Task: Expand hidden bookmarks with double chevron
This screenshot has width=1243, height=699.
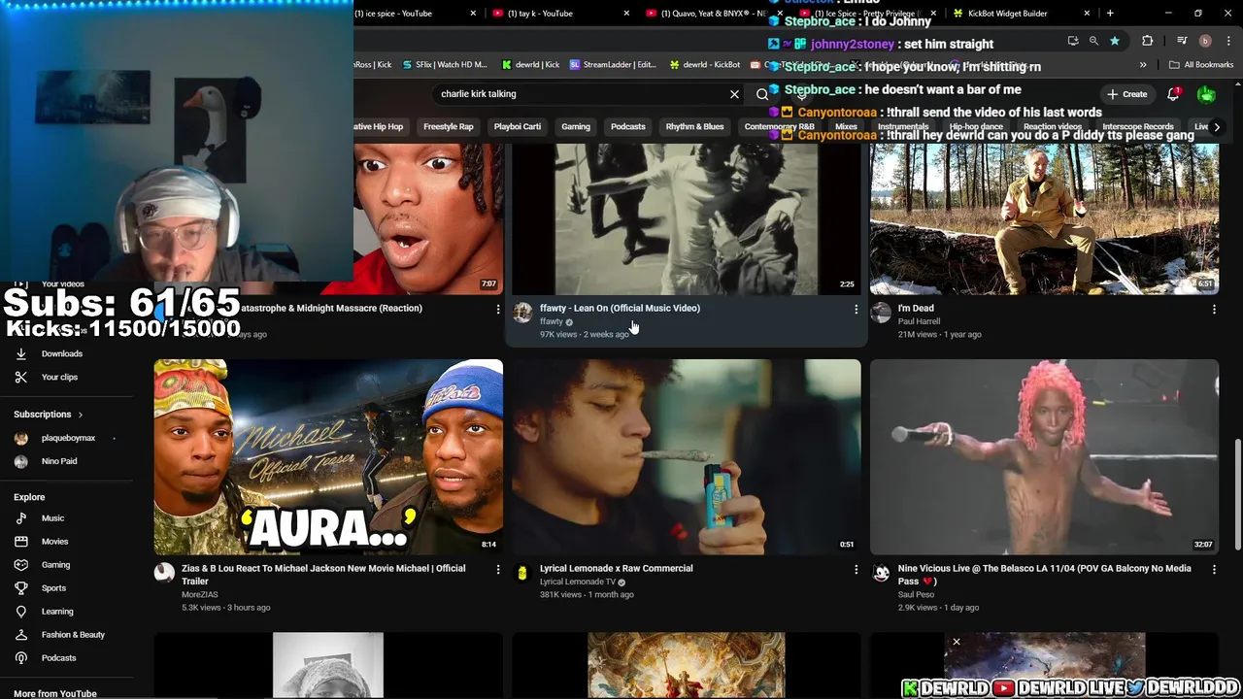Action: tap(1143, 65)
